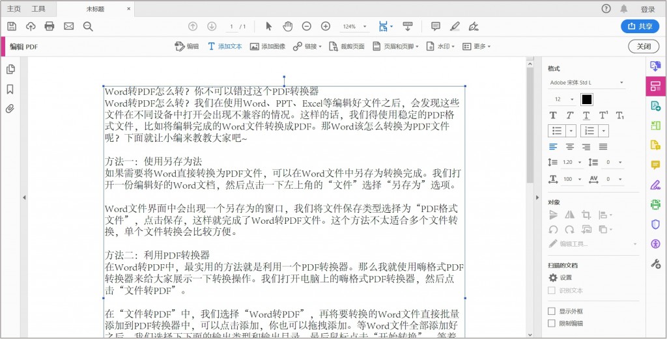Activate the hand pan tool
Viewport: 667px width, 339px height.
click(x=288, y=26)
